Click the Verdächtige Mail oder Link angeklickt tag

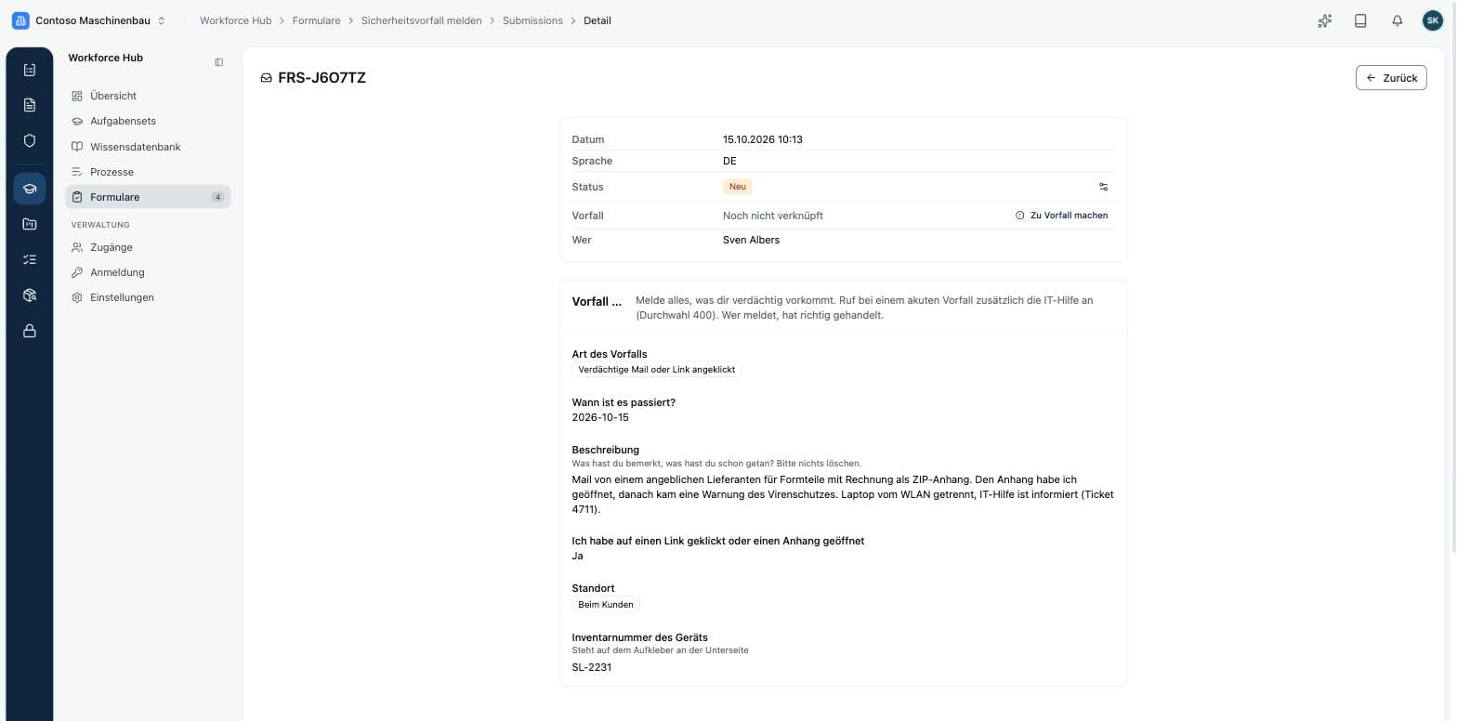(657, 369)
